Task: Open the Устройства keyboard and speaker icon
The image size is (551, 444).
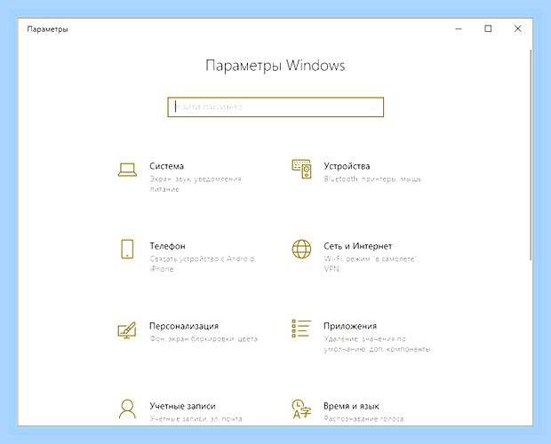Action: pyautogui.click(x=301, y=169)
